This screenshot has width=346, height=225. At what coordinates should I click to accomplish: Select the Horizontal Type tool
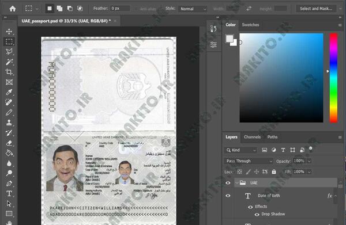coord(9,193)
